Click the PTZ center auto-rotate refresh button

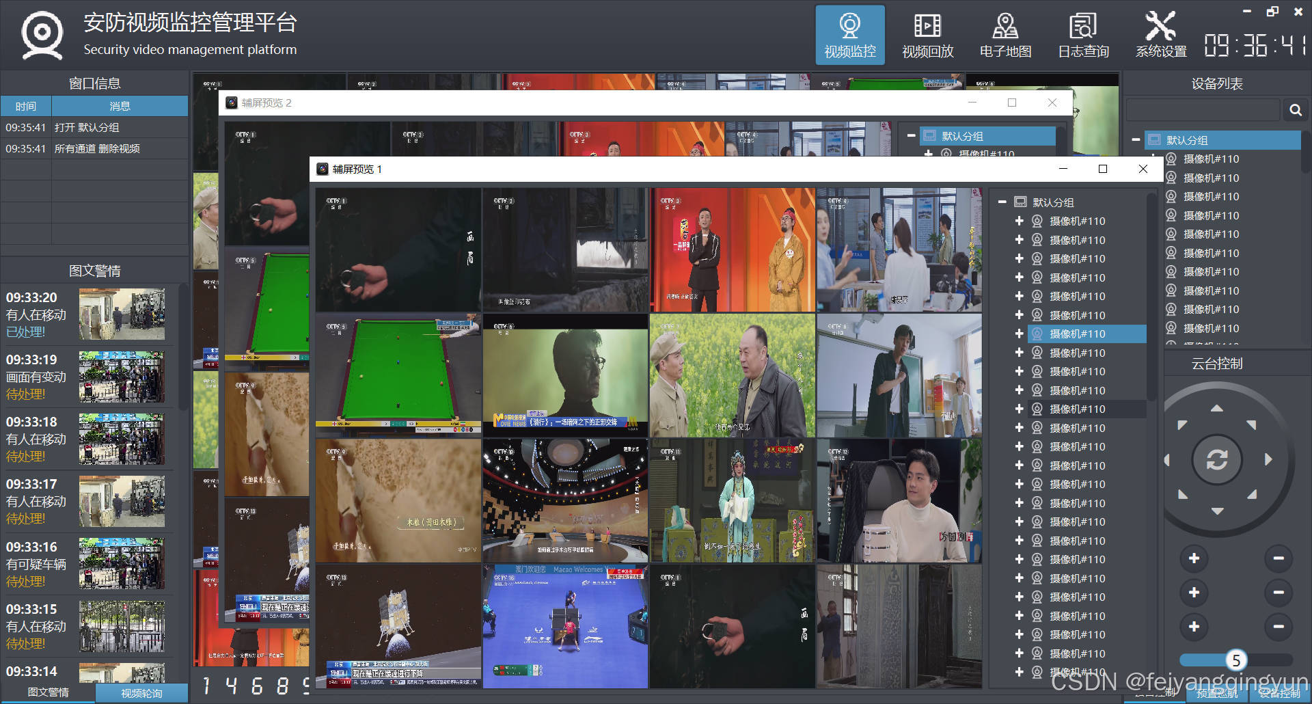click(x=1217, y=459)
